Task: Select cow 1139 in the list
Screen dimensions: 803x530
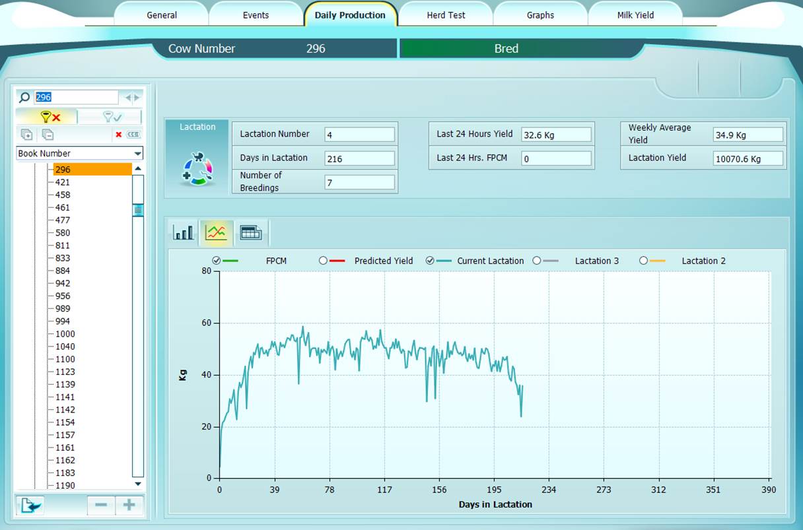Action: coord(65,384)
